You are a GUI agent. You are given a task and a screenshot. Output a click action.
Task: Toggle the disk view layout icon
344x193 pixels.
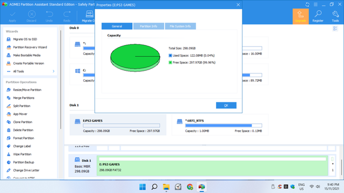coord(335,28)
